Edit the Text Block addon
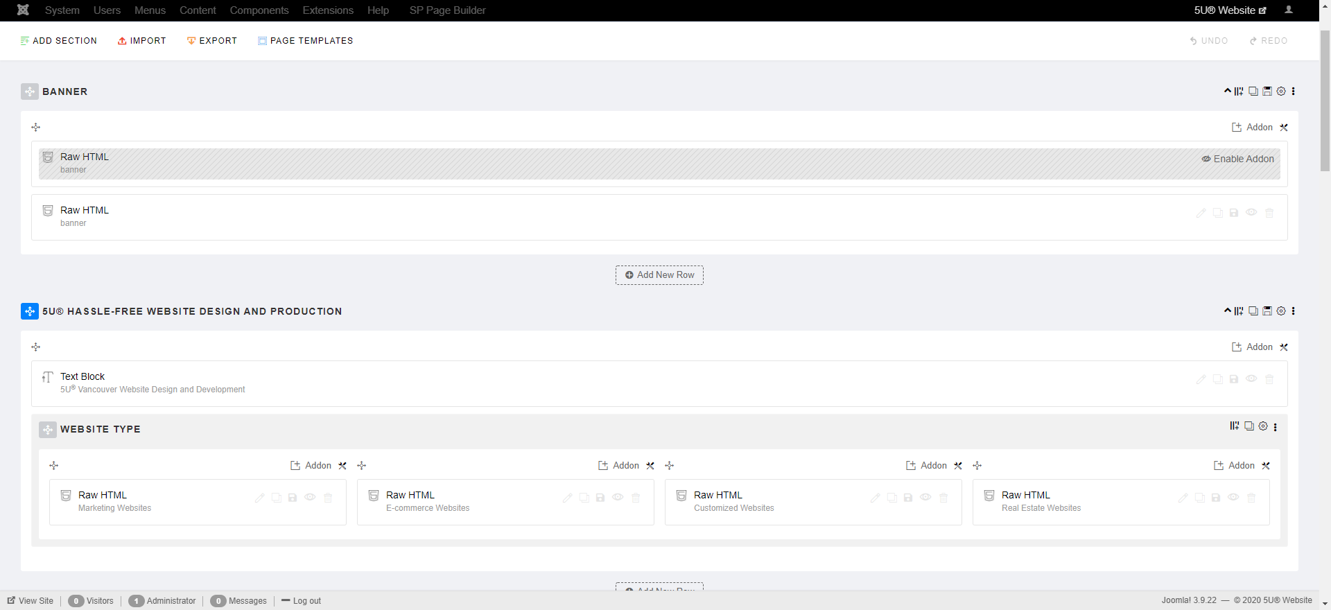Screen dimensions: 1331x610 click(x=1201, y=379)
